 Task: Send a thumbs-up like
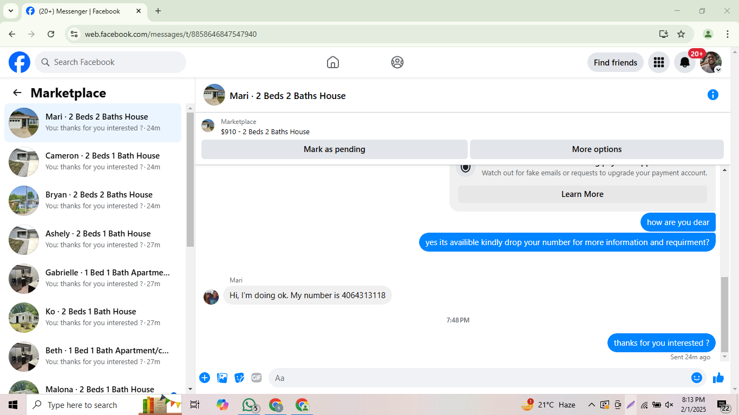[x=718, y=378]
